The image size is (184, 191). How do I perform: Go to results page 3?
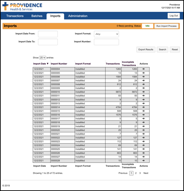coord(140,173)
